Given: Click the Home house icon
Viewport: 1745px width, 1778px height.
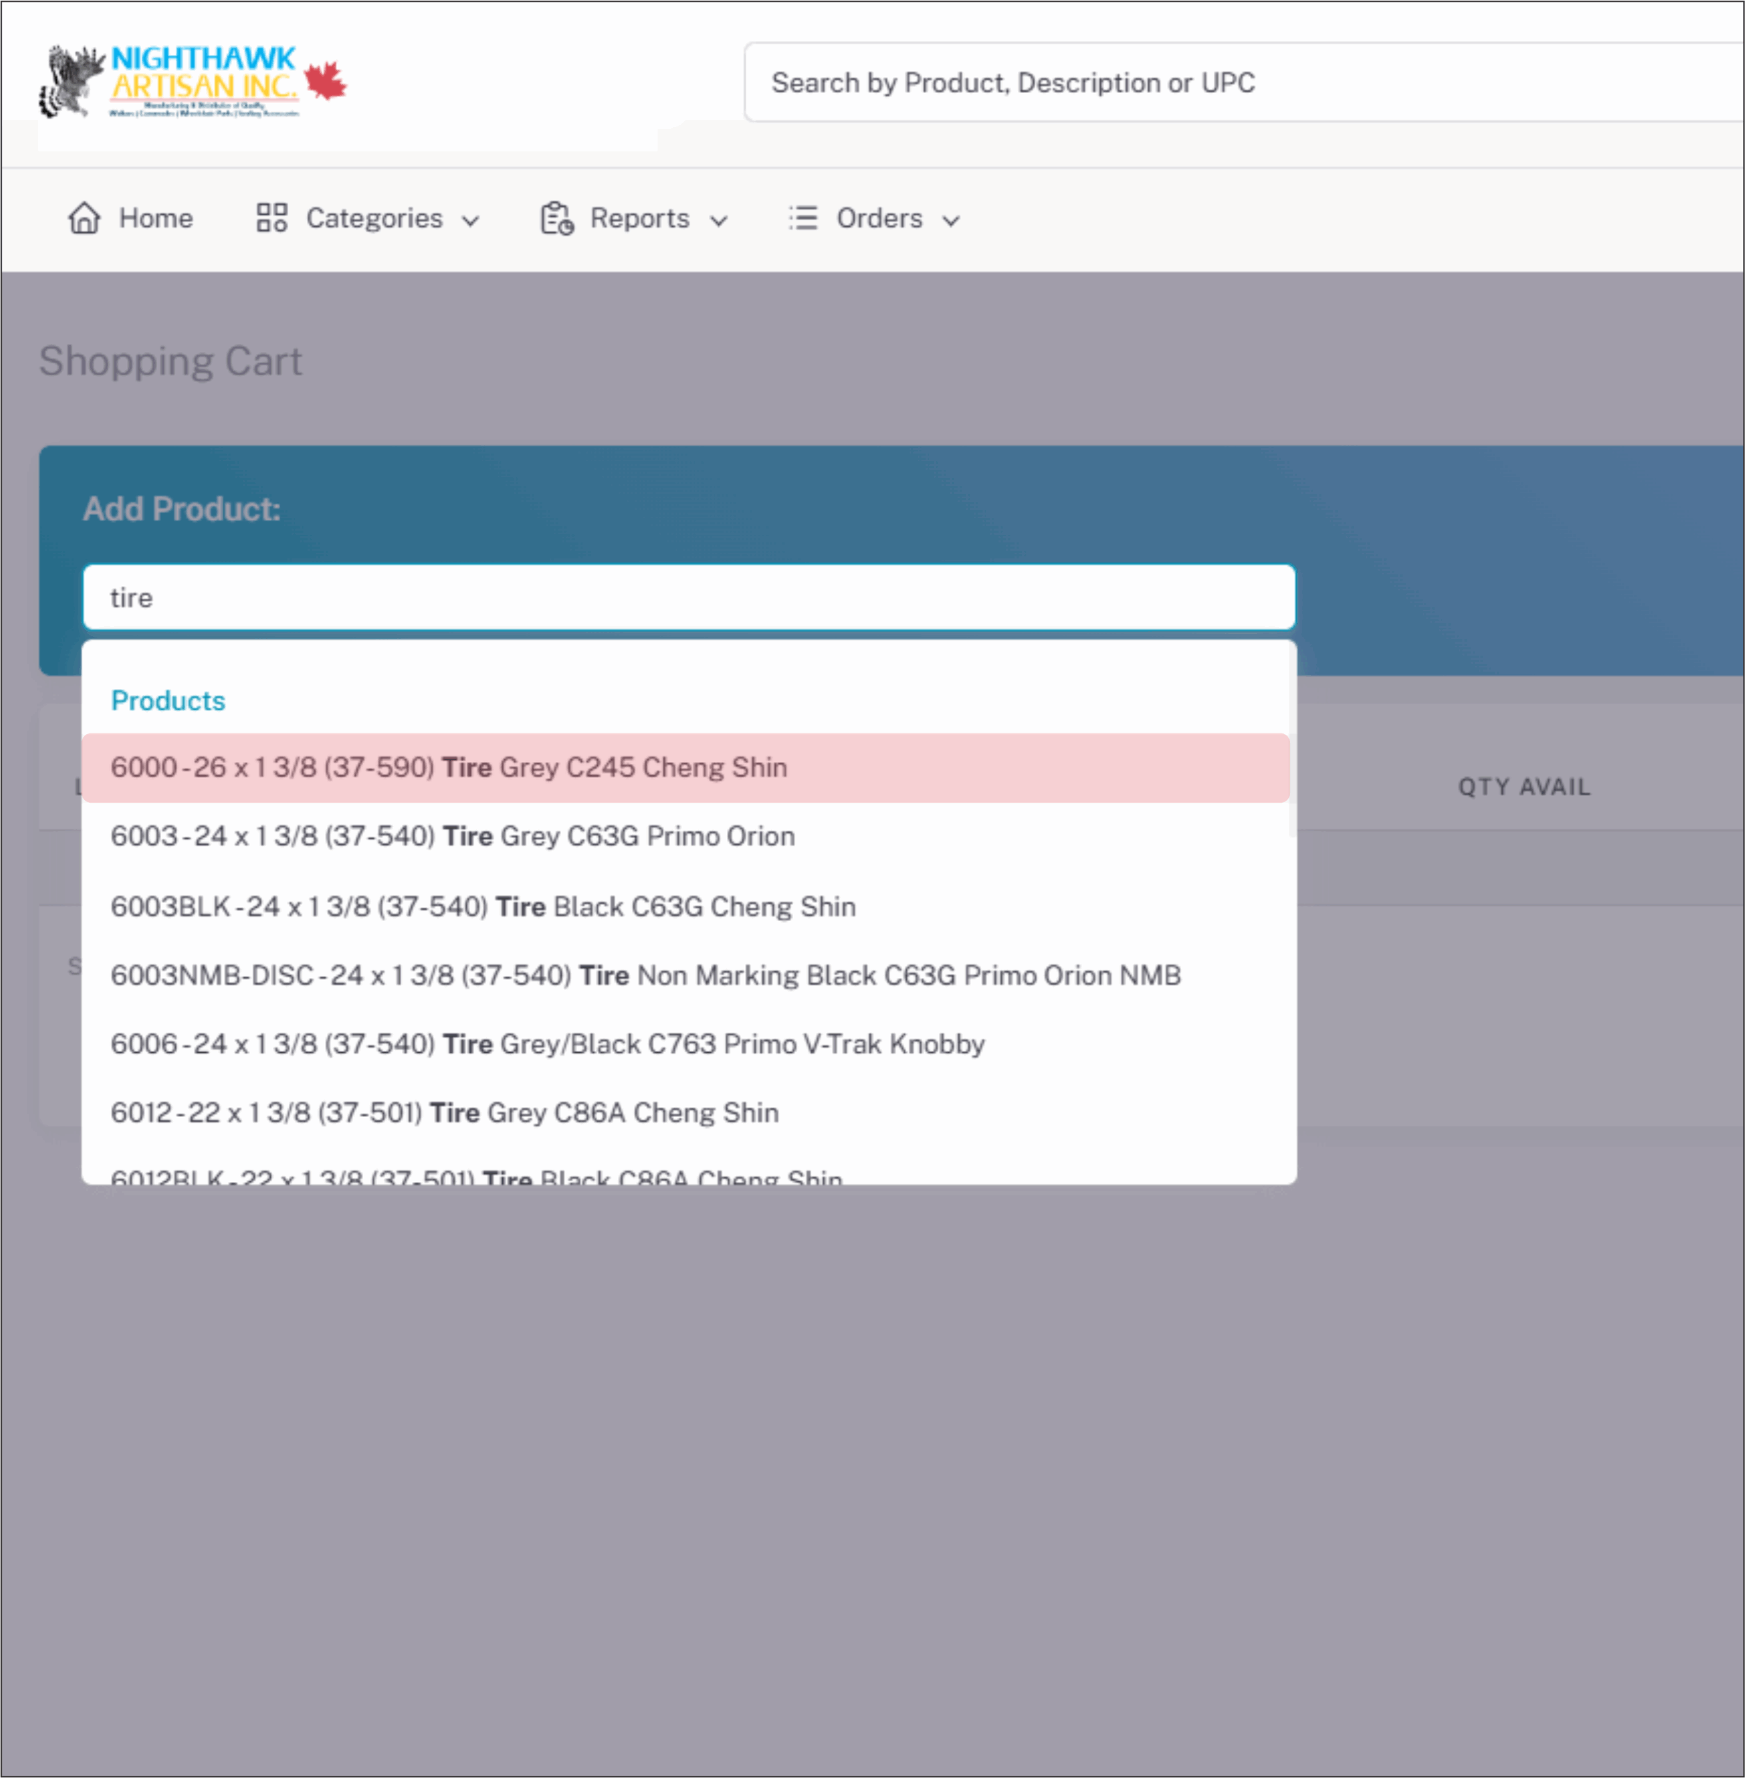Looking at the screenshot, I should click(x=84, y=218).
